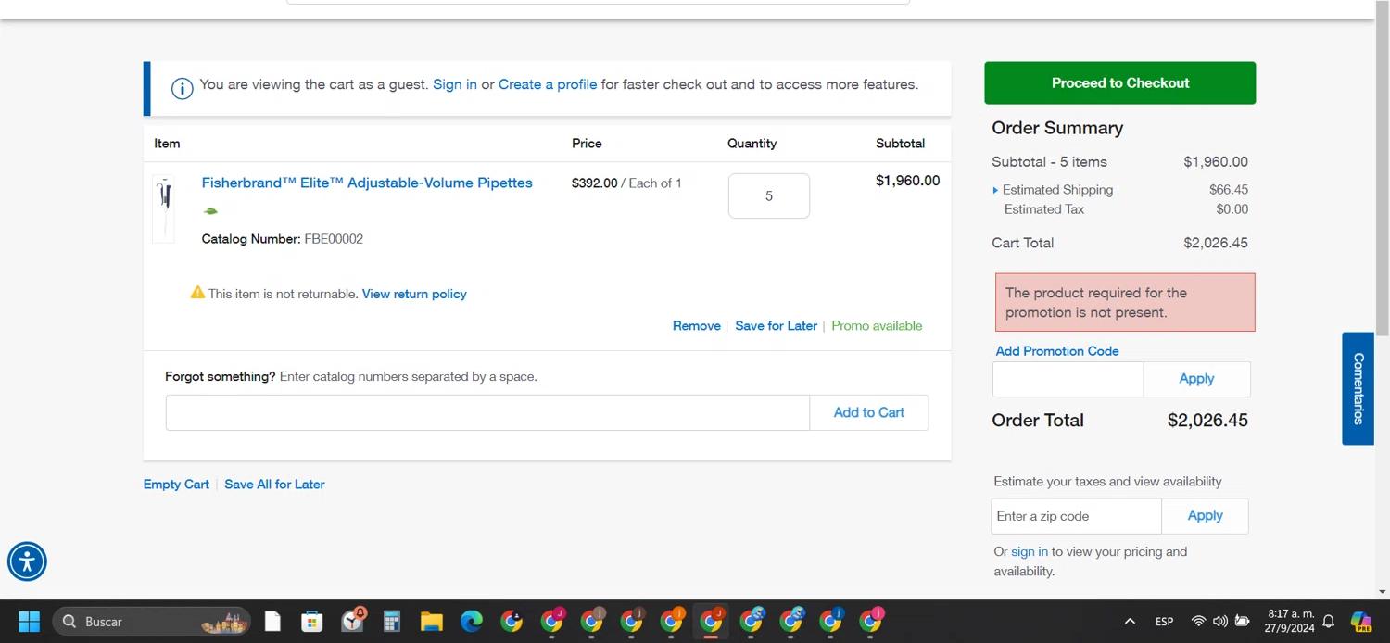The height and width of the screenshot is (643, 1390).
Task: Click the info icon in guest banner
Action: click(182, 88)
